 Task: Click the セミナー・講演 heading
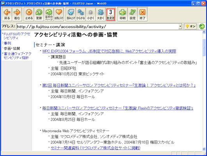point(50,45)
